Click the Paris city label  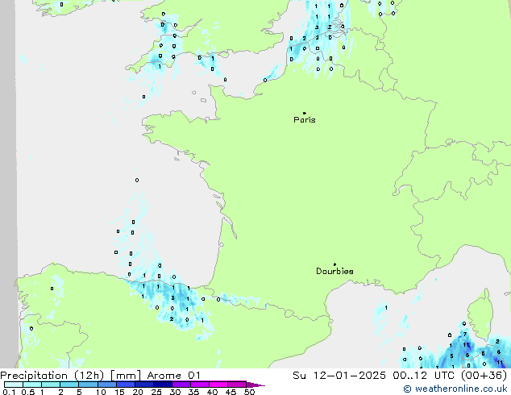pyautogui.click(x=305, y=120)
